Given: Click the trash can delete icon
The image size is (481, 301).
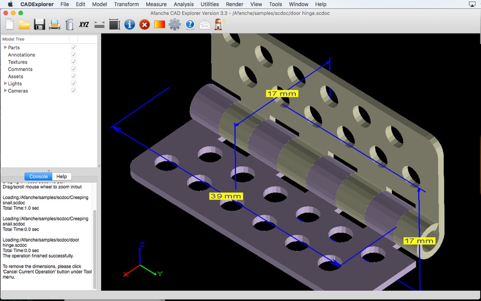Looking at the screenshot, I should click(70, 24).
